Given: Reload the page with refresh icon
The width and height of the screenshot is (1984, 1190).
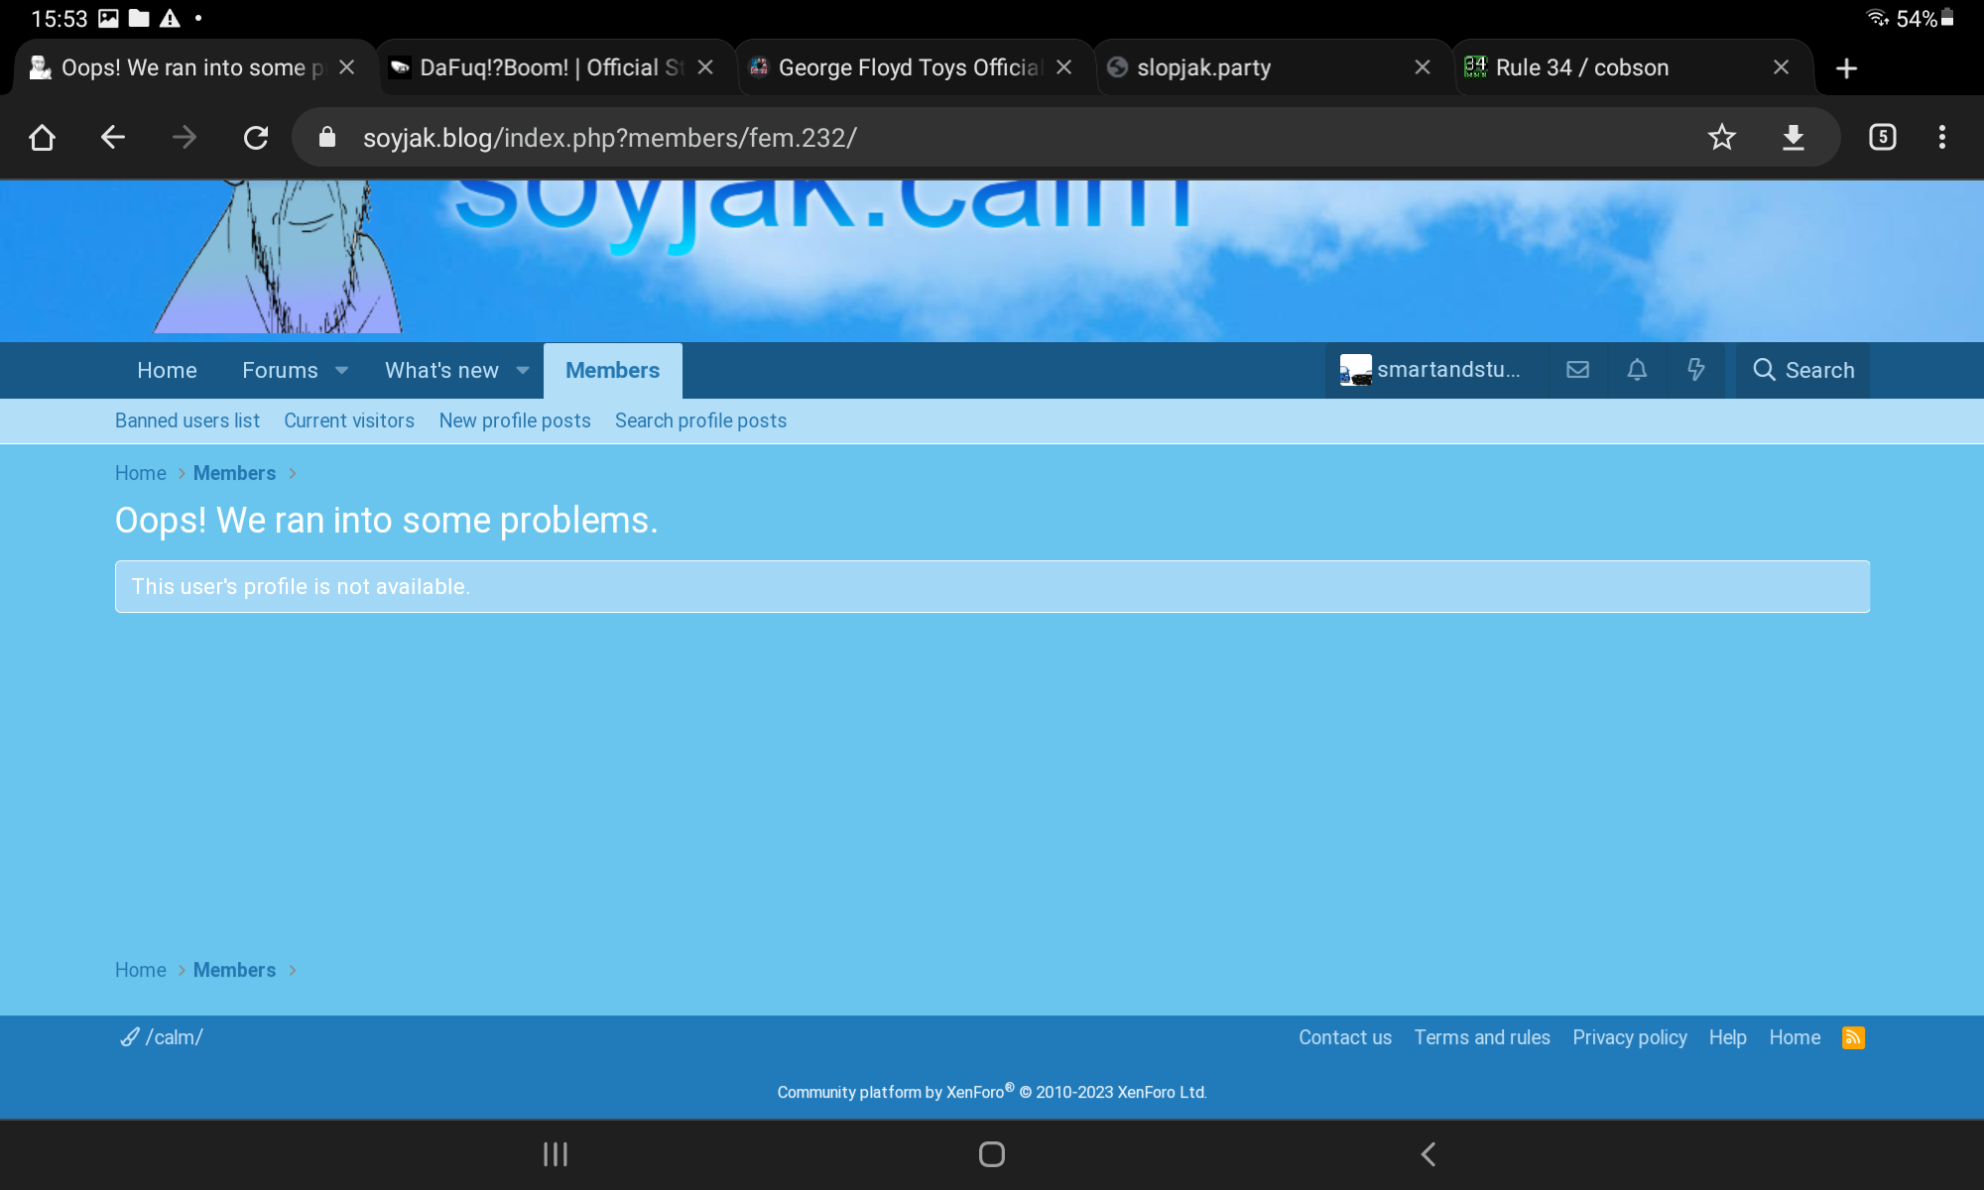Looking at the screenshot, I should pos(256,137).
